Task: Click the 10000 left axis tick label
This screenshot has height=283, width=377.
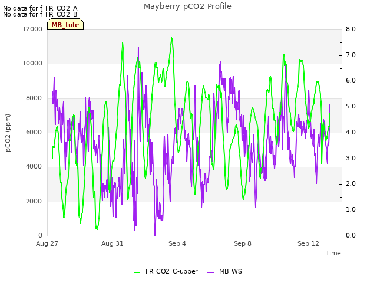Action: point(32,64)
